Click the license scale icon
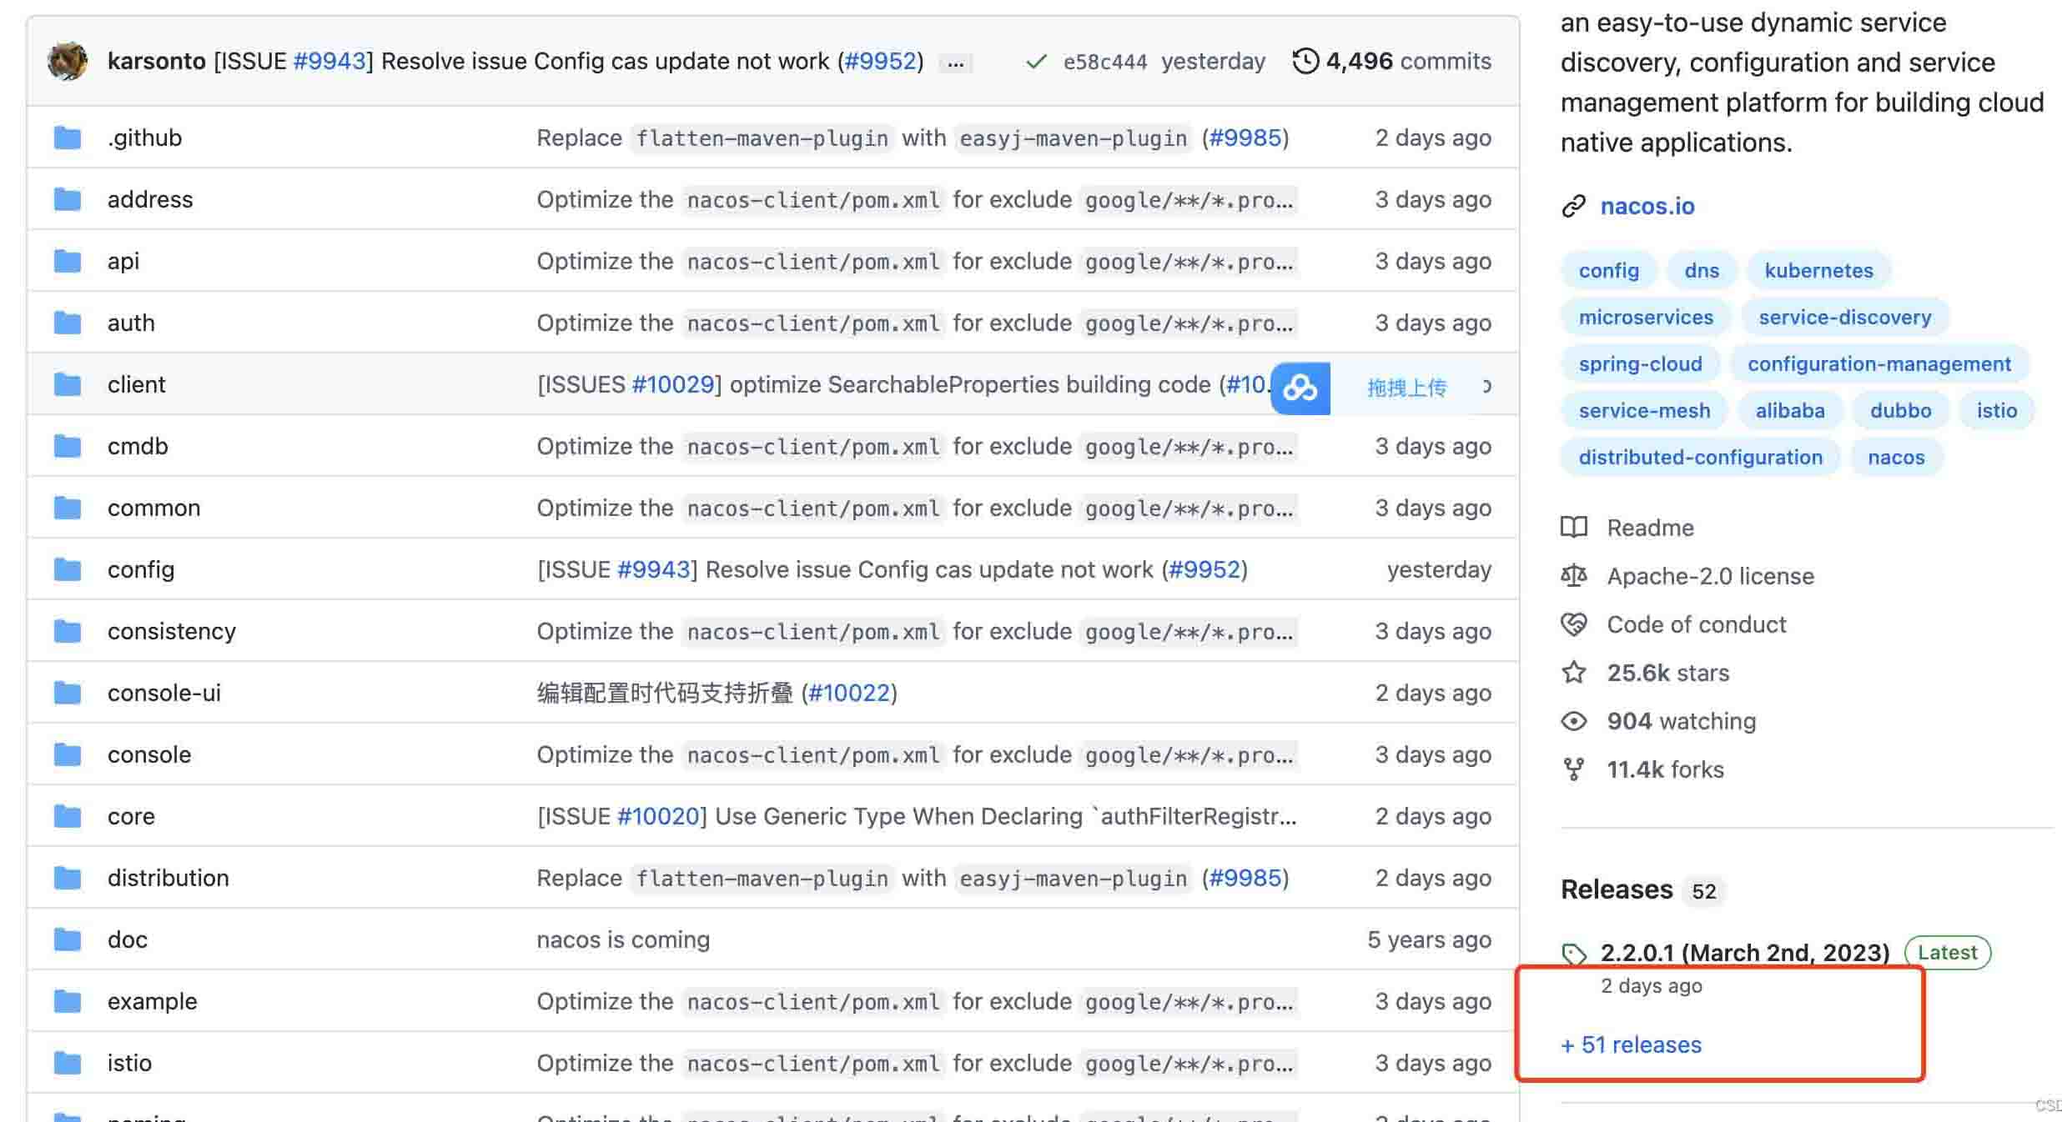The image size is (2062, 1122). click(1574, 575)
